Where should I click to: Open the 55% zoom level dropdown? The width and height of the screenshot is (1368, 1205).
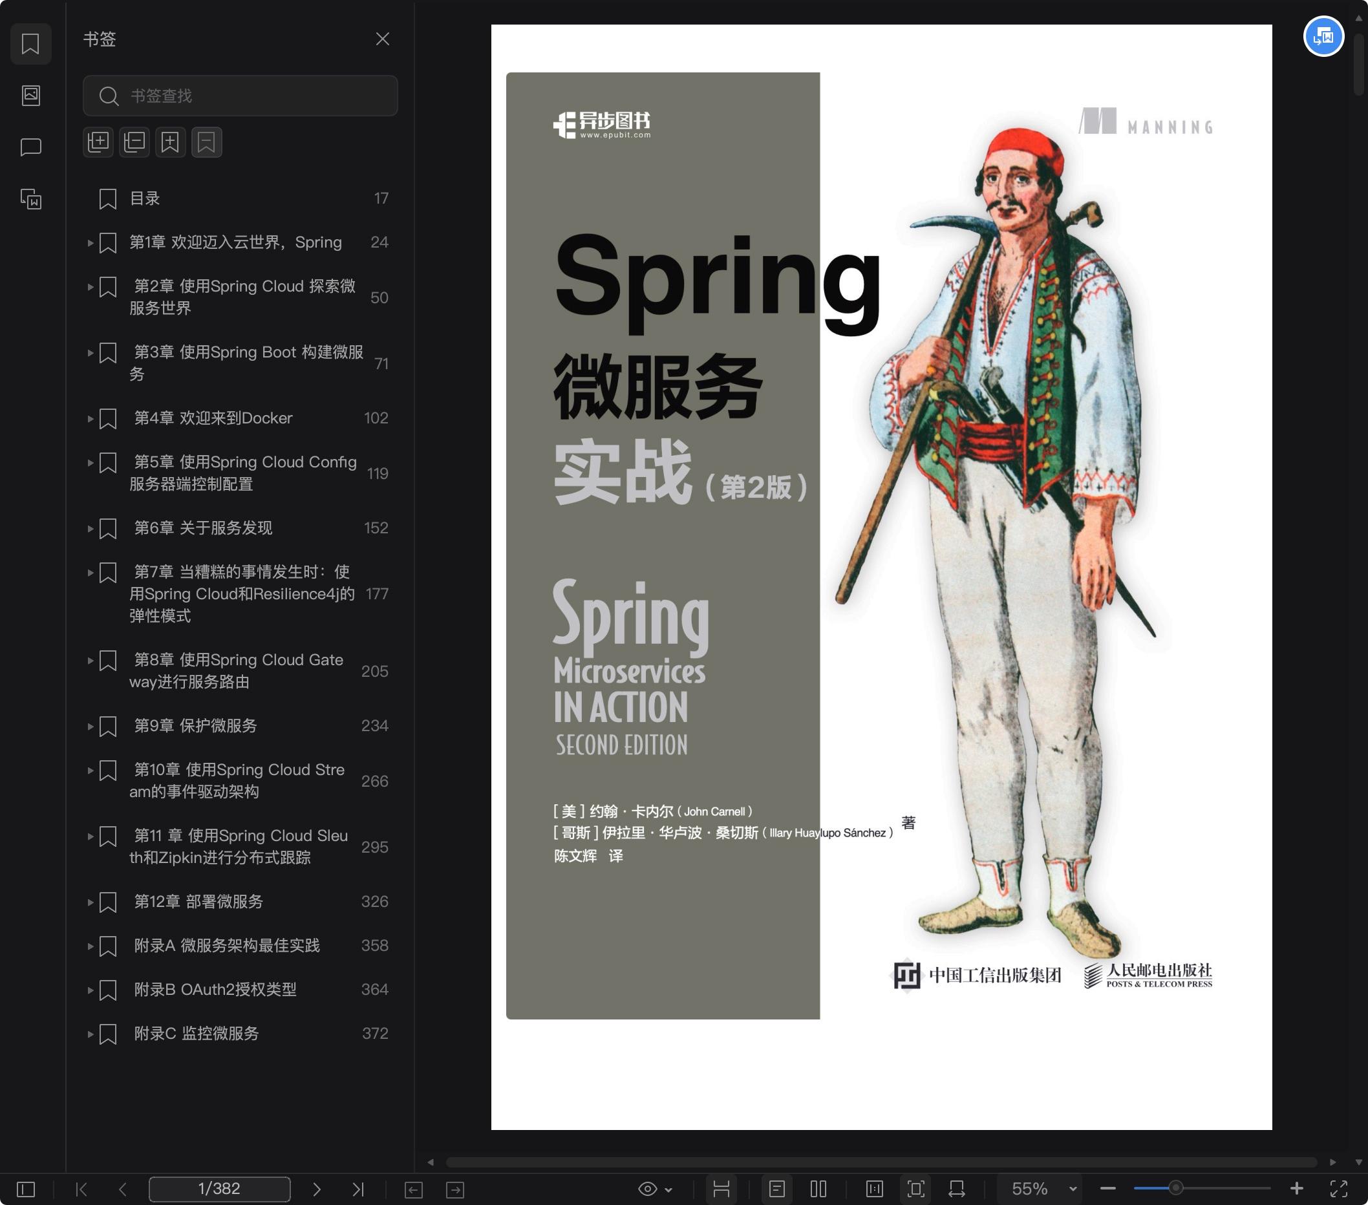coord(1042,1189)
